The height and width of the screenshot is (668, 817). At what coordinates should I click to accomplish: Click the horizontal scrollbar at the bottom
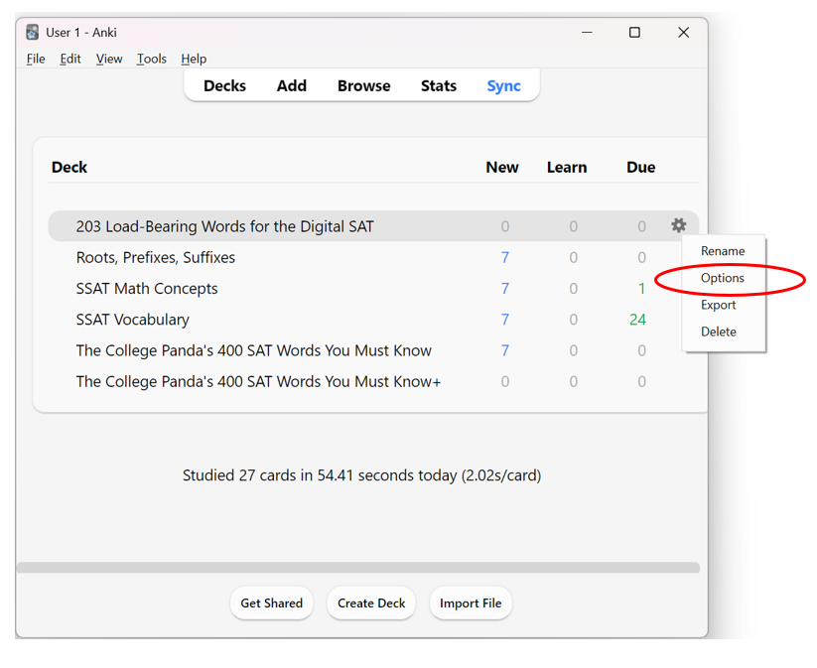(x=358, y=568)
